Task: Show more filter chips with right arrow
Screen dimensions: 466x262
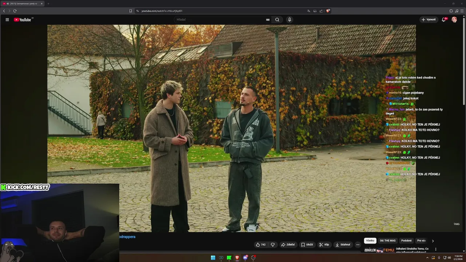Action: pos(433,241)
